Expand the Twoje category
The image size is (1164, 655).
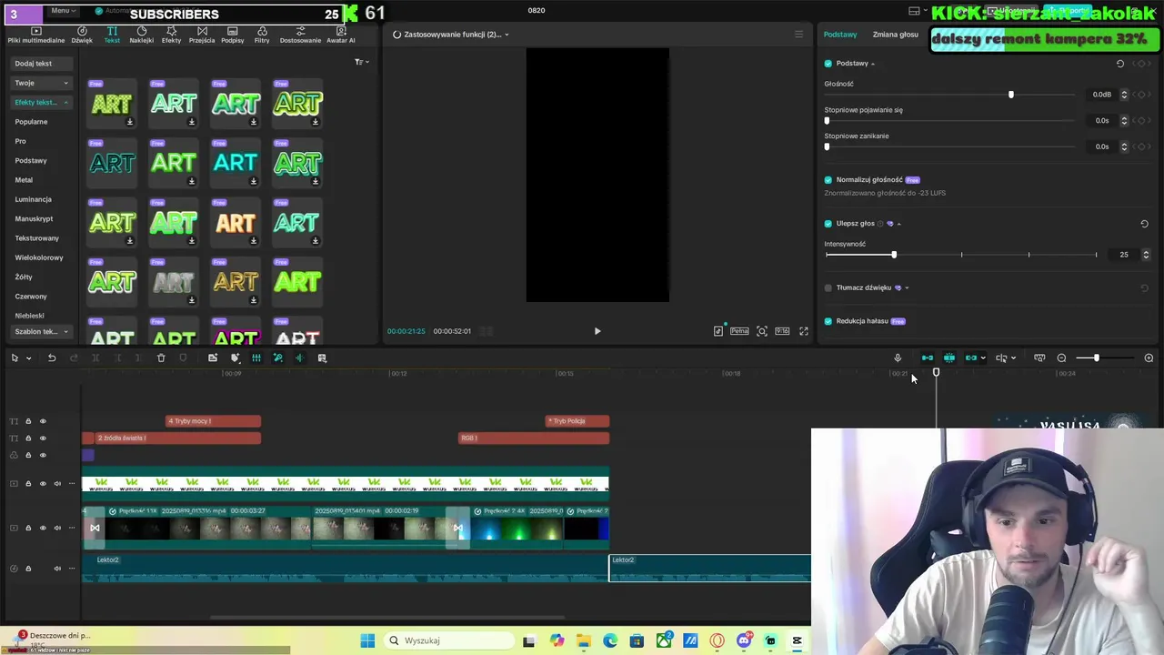pos(42,83)
